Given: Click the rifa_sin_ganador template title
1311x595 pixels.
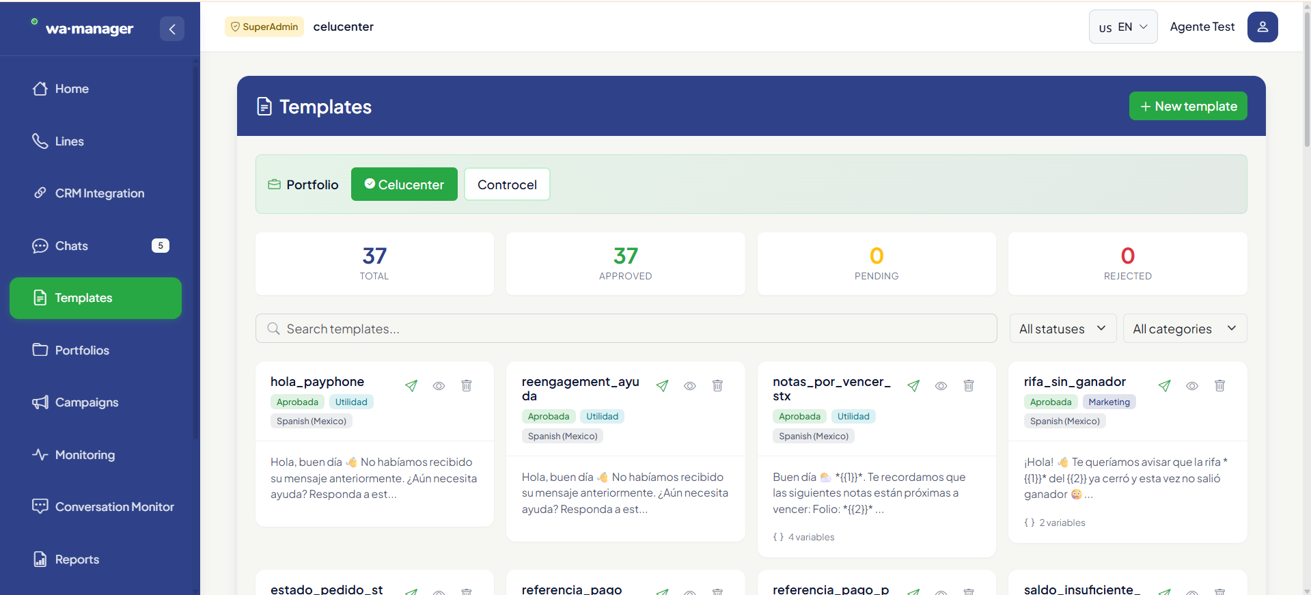Looking at the screenshot, I should [1075, 382].
